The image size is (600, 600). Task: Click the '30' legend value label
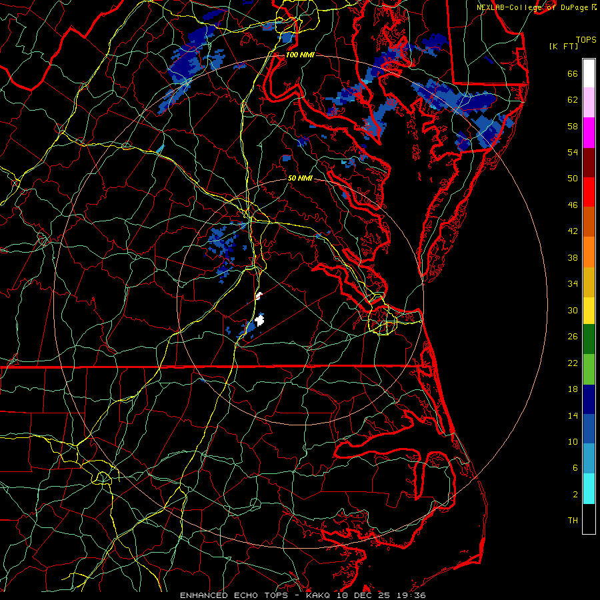click(x=573, y=310)
